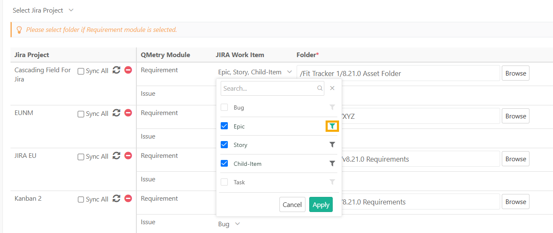Remove the Kanban 2 project row
The image size is (553, 233).
pos(128,199)
